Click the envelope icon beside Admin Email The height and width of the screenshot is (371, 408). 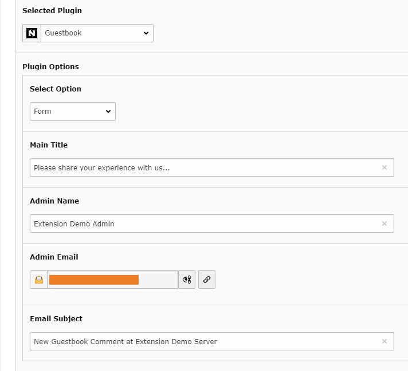coord(39,280)
